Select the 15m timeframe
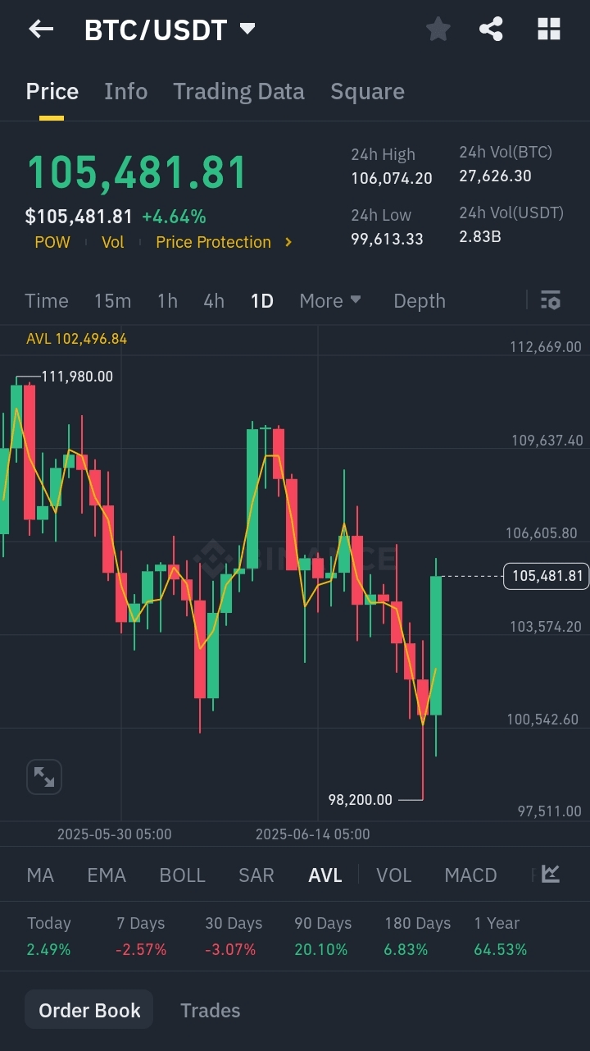The height and width of the screenshot is (1051, 590). [112, 301]
